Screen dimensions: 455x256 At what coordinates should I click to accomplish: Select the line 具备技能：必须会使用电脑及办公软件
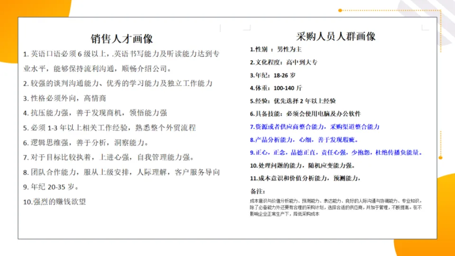[x=305, y=114]
